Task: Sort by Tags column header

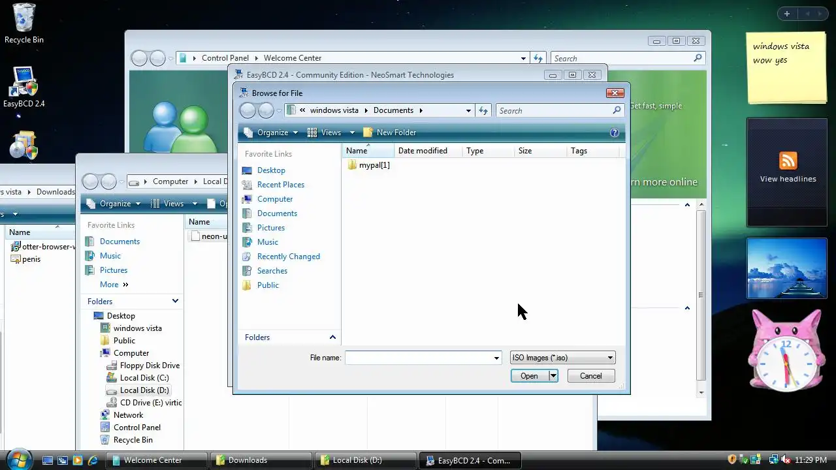Action: pos(592,151)
